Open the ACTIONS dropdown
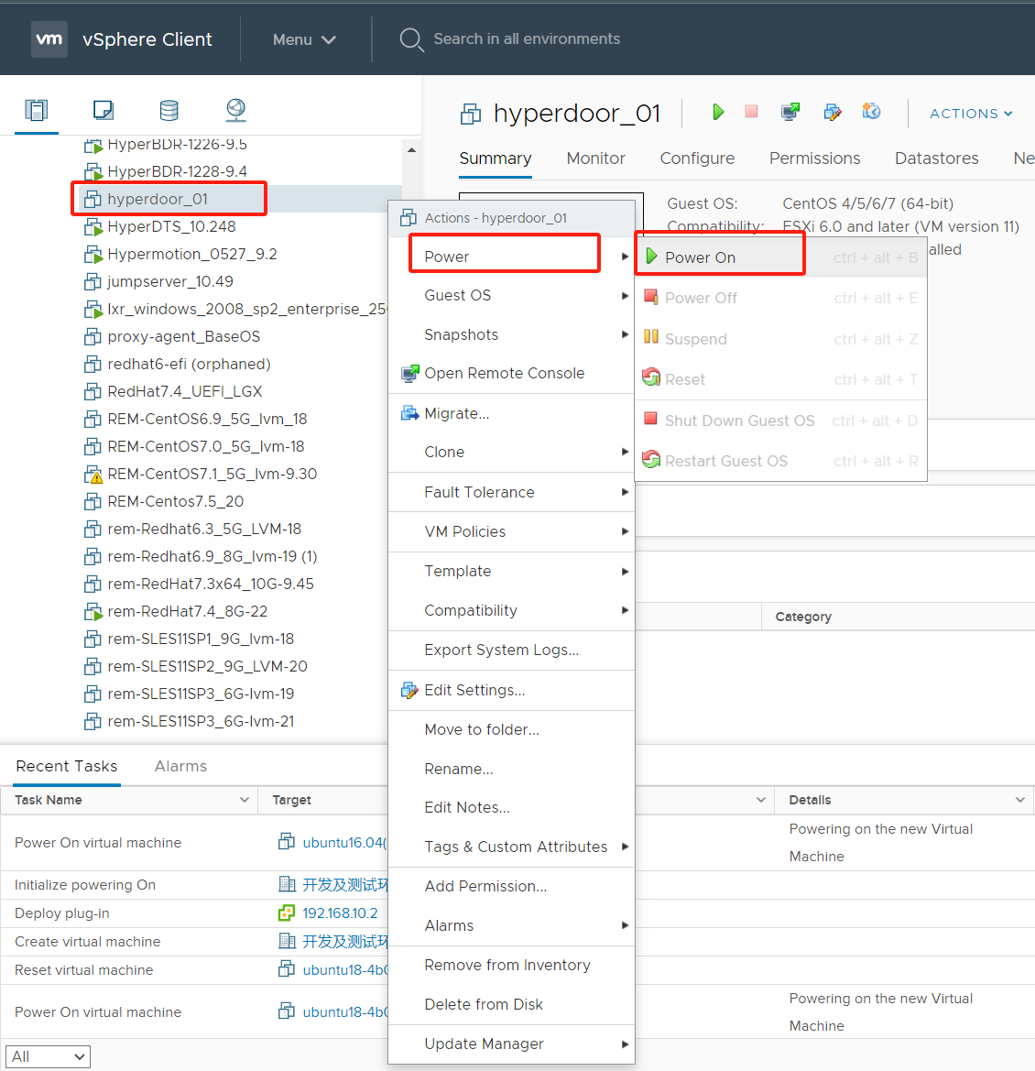Image resolution: width=1035 pixels, height=1071 pixels. (x=971, y=114)
